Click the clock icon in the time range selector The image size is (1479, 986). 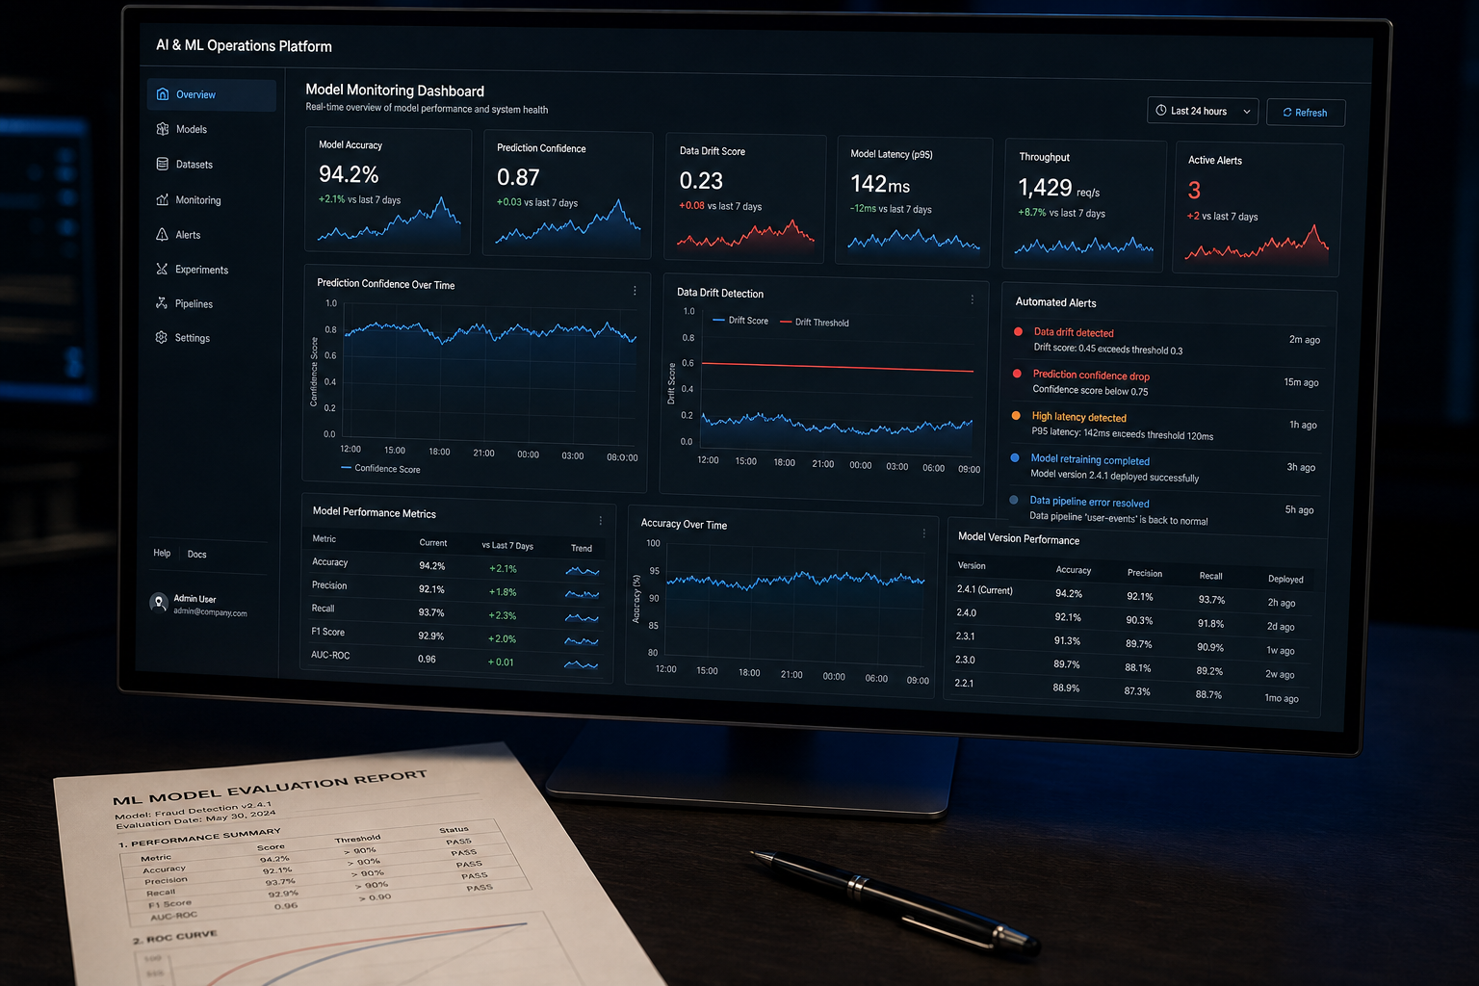coord(1161,111)
